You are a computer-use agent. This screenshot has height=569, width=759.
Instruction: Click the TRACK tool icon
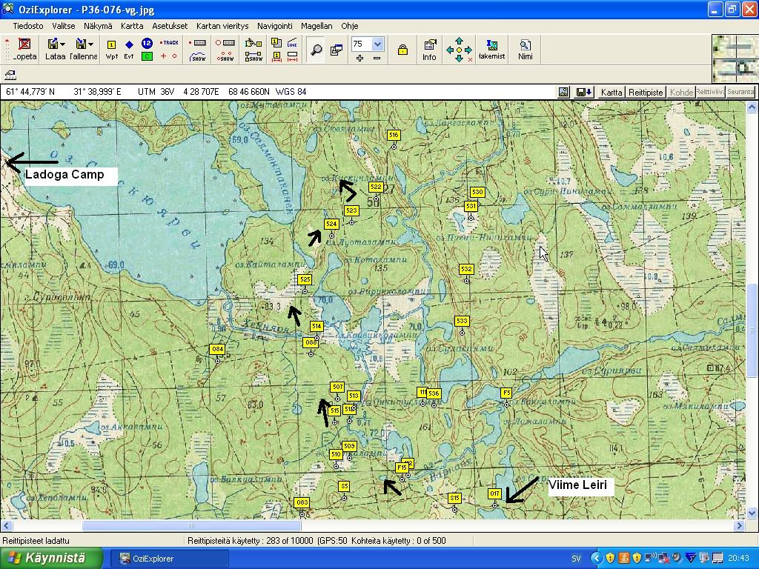pos(170,43)
